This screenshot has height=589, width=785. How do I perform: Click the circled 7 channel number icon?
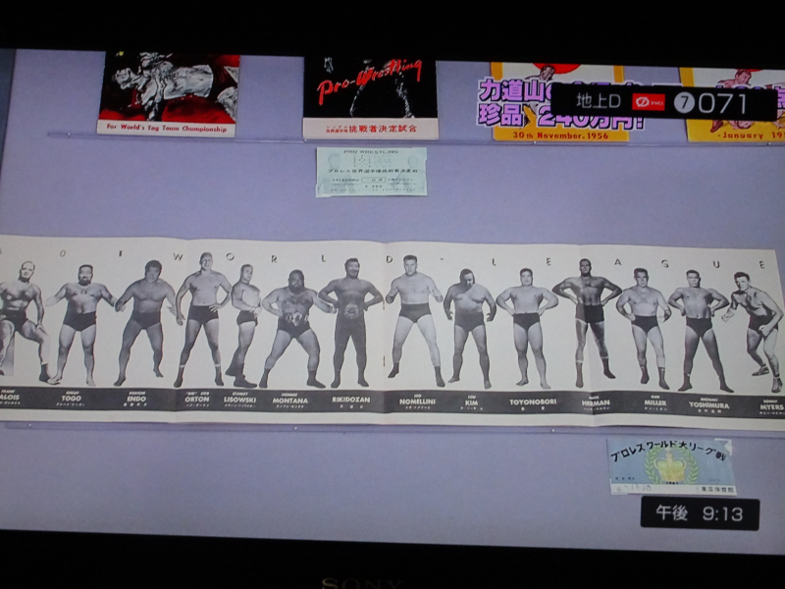pos(684,103)
